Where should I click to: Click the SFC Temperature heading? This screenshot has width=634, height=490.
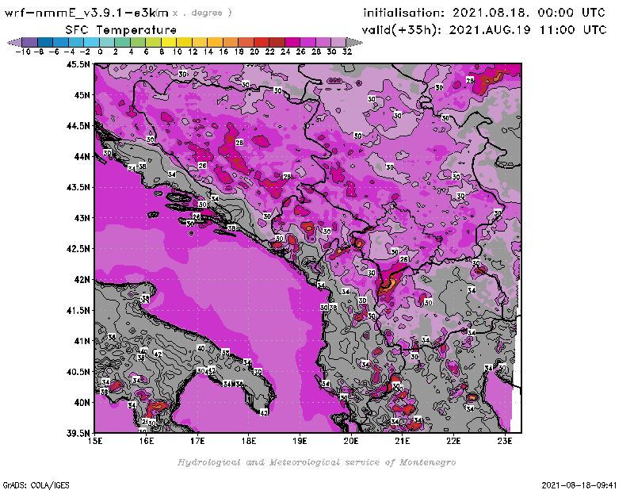(x=121, y=30)
